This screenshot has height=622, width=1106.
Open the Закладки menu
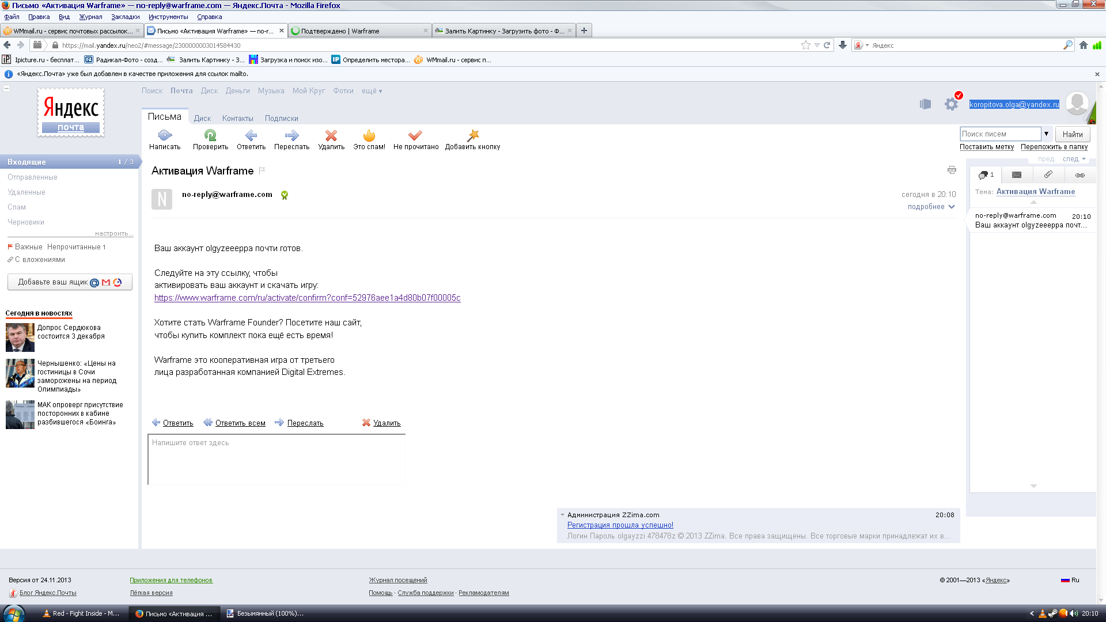coord(125,17)
